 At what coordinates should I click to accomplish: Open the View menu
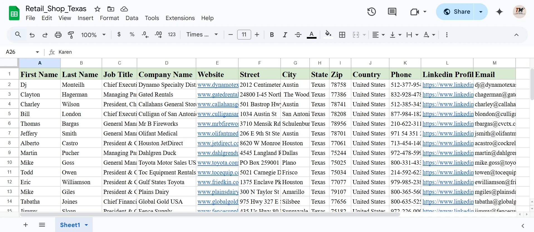[x=65, y=18]
